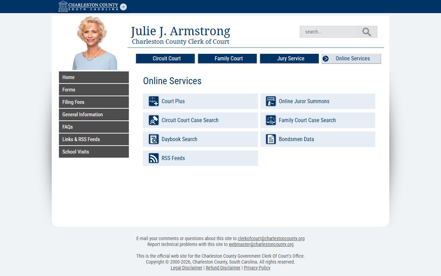441x276 pixels.
Task: Open the Online Juror Summons link
Action: 318,101
